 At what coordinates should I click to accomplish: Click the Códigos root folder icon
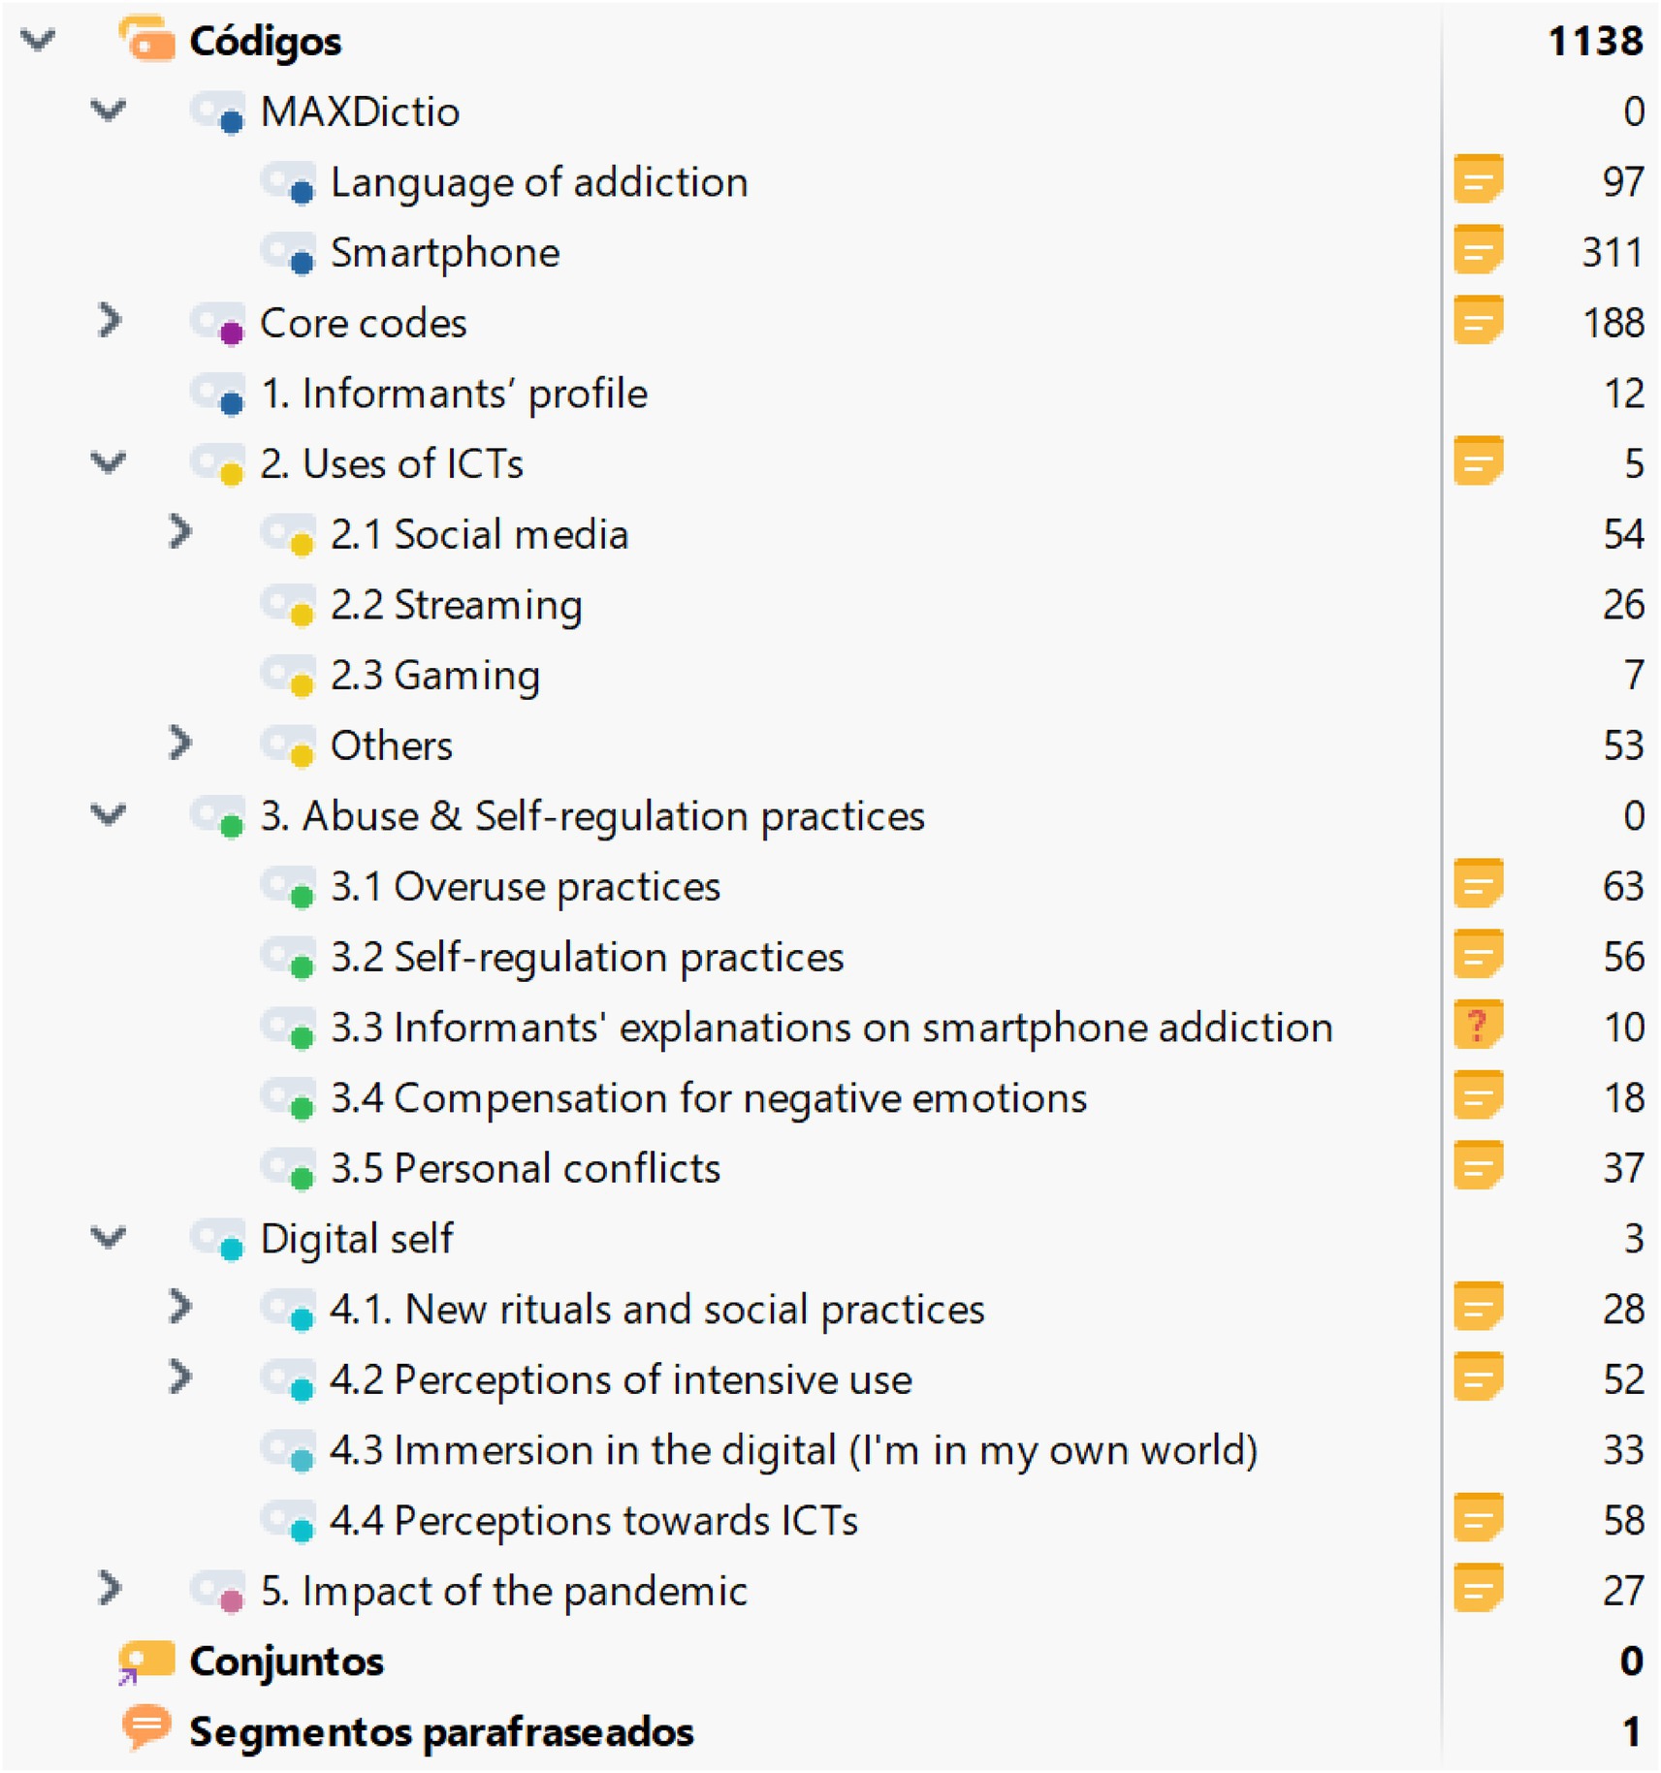(x=147, y=40)
